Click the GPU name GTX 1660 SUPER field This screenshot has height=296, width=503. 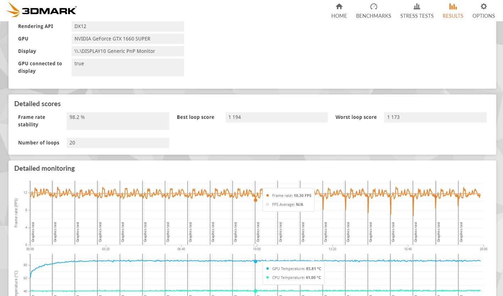(x=128, y=39)
